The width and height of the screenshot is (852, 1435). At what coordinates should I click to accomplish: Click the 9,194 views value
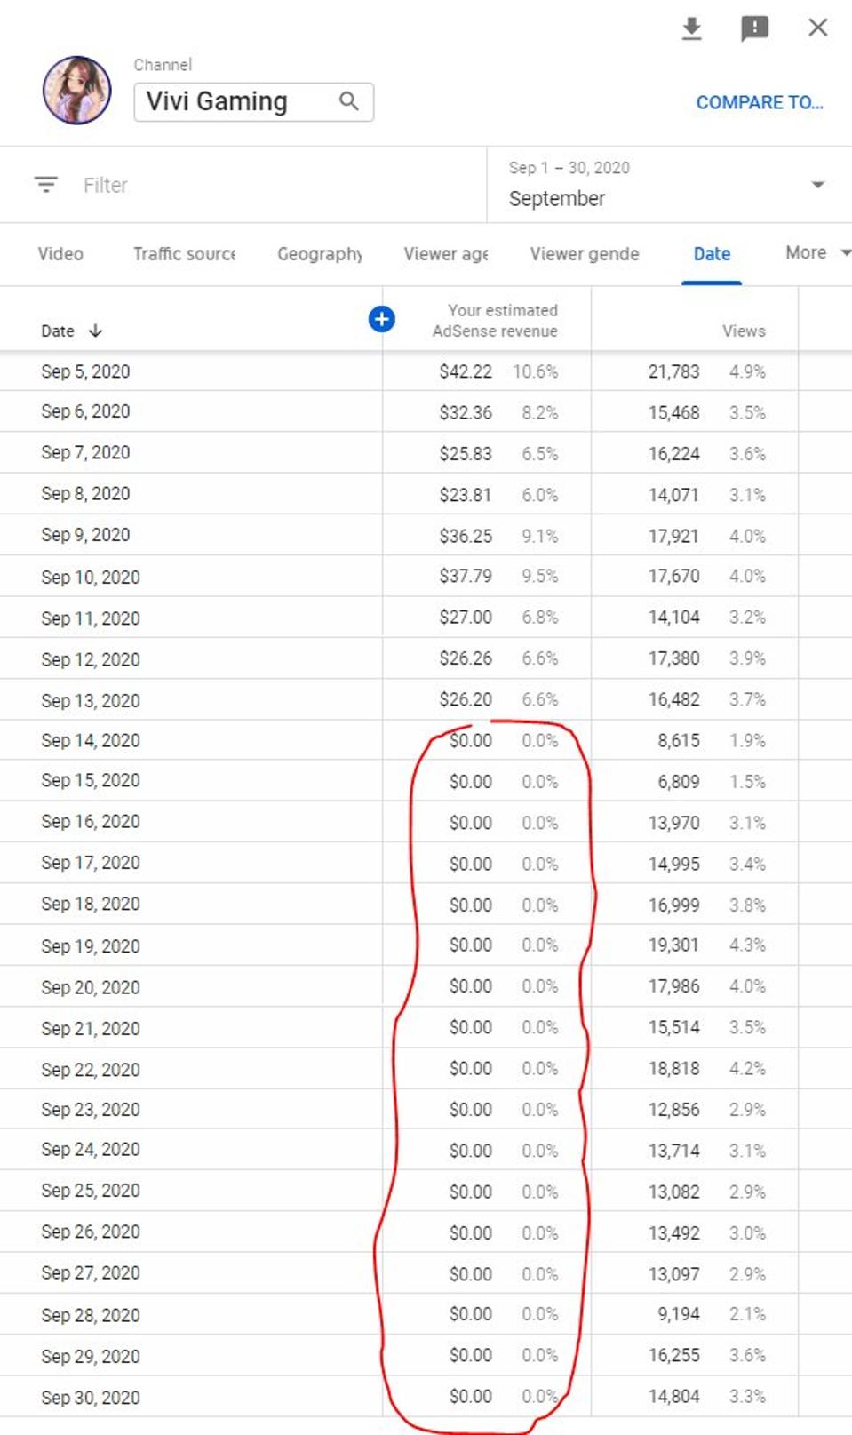click(679, 1314)
